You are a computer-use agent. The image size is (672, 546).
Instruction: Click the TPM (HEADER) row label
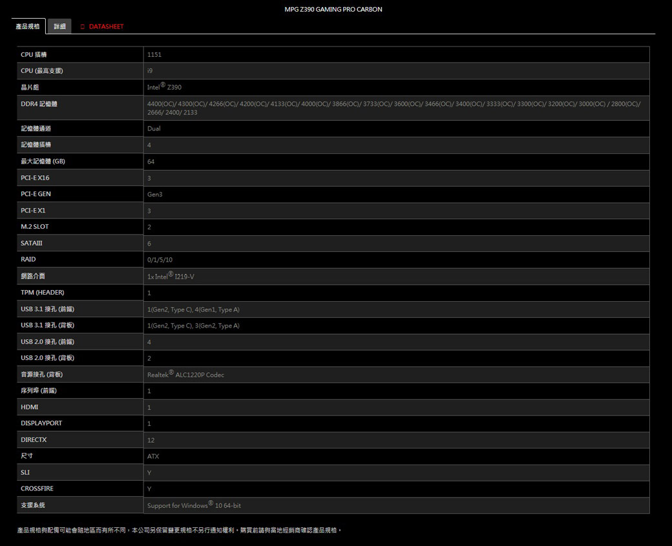point(43,292)
